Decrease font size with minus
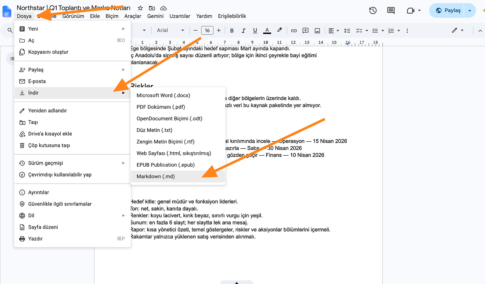 click(196, 31)
